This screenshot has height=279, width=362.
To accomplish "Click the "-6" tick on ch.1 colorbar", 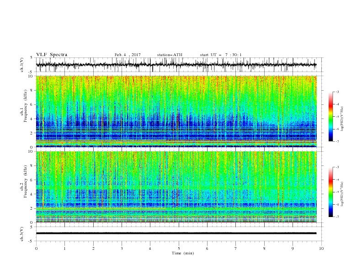I will 337,129.
